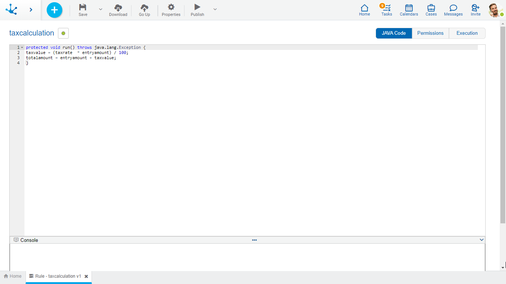Image resolution: width=506 pixels, height=284 pixels.
Task: Close the Rule - taxcalculation v1 tab
Action: click(x=86, y=276)
